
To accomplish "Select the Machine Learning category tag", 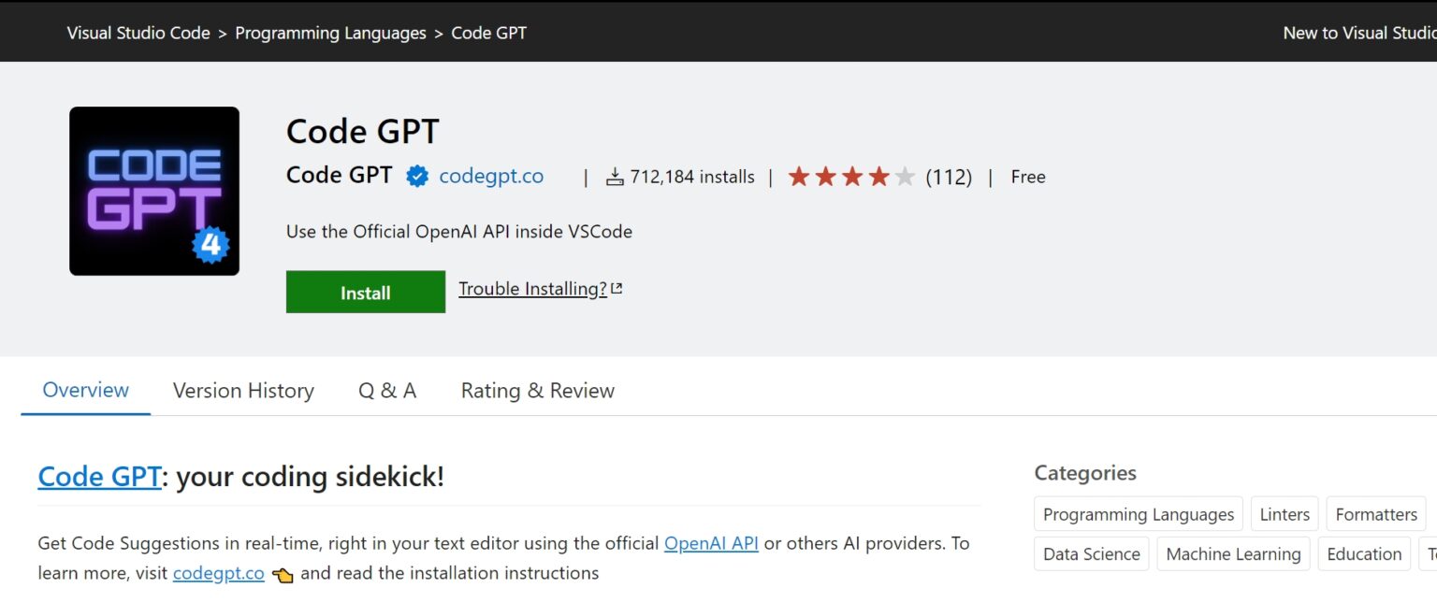I will click(1233, 553).
